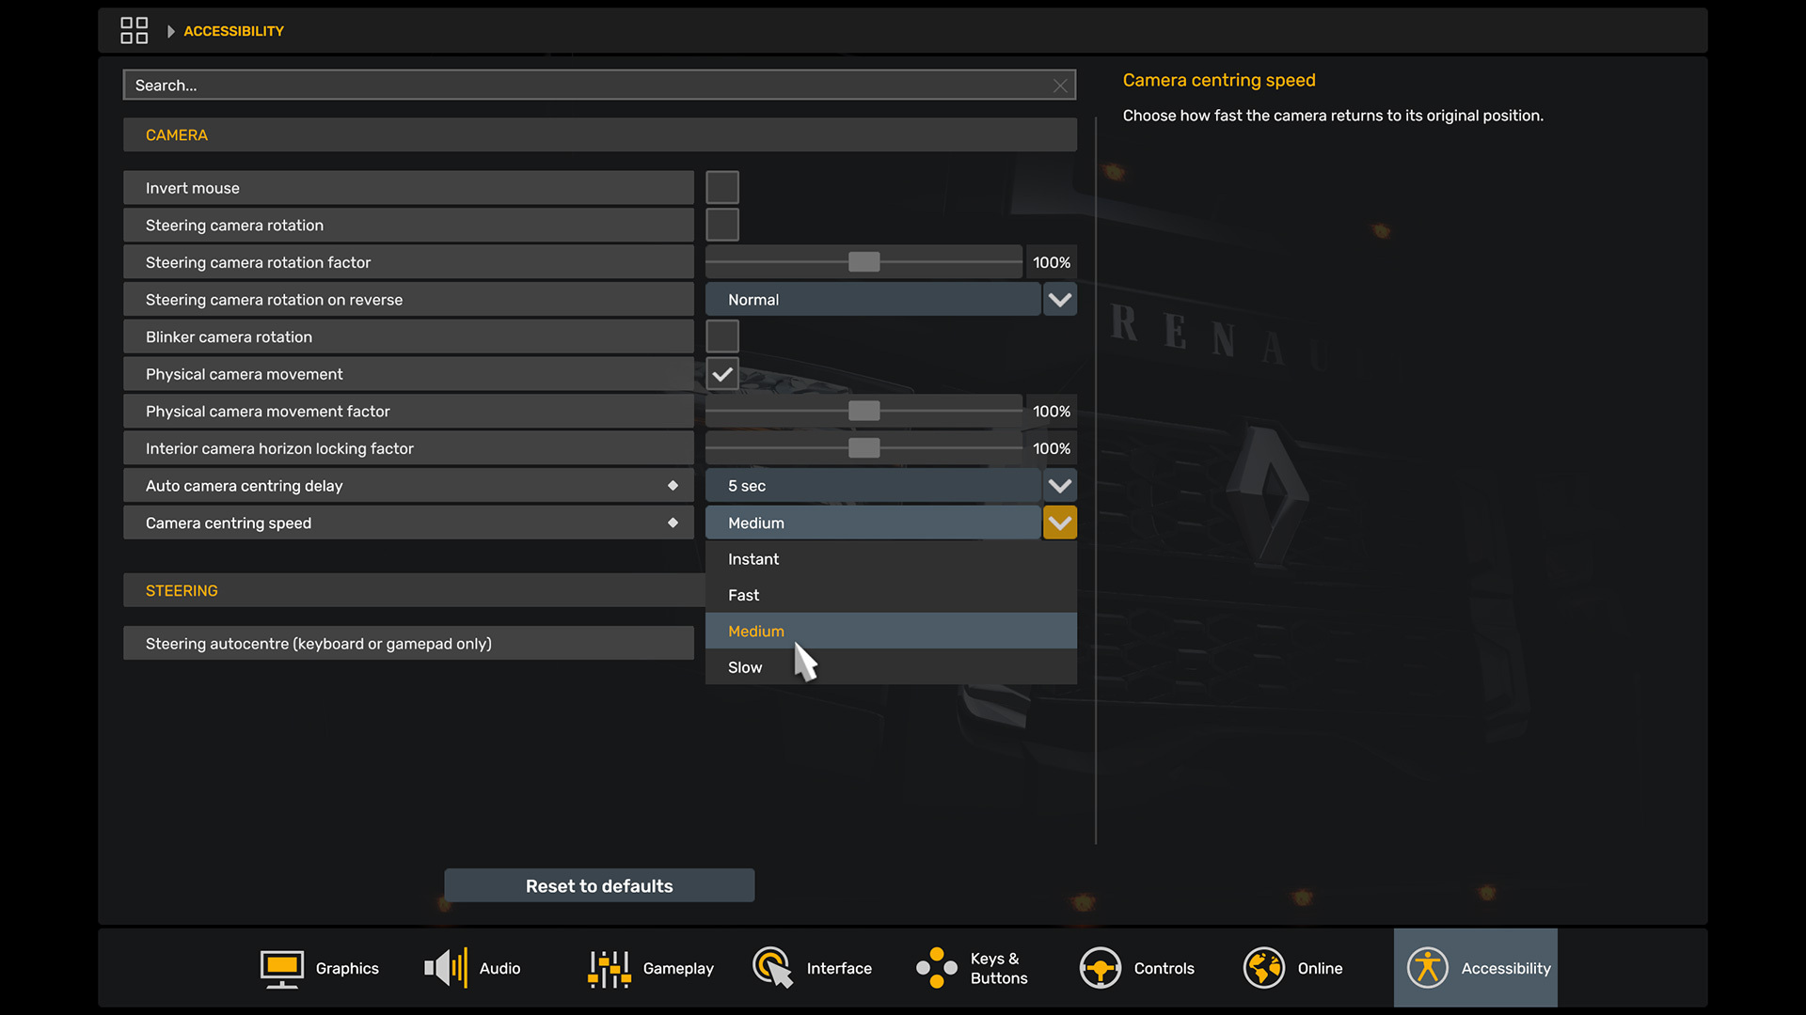Uncheck Physical camera movement

[721, 374]
